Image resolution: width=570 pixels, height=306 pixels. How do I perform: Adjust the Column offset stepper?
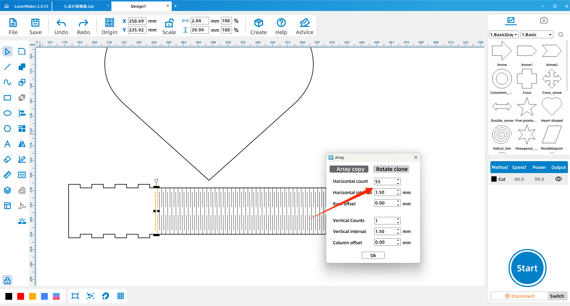(398, 242)
